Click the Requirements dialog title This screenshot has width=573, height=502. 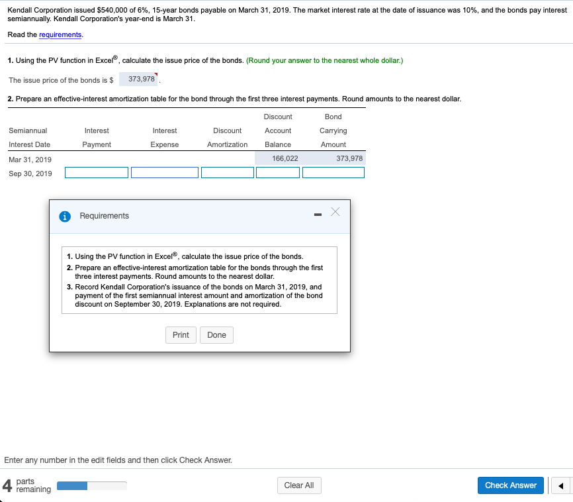click(104, 216)
